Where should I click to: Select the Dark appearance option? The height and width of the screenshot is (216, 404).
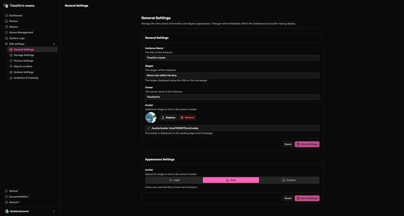click(x=231, y=180)
